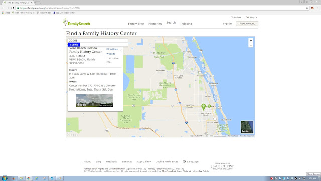Click the App Gallery footer link
321x181 pixels.
[x=144, y=162]
